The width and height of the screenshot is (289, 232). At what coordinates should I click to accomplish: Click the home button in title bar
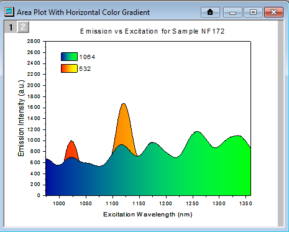click(x=210, y=12)
